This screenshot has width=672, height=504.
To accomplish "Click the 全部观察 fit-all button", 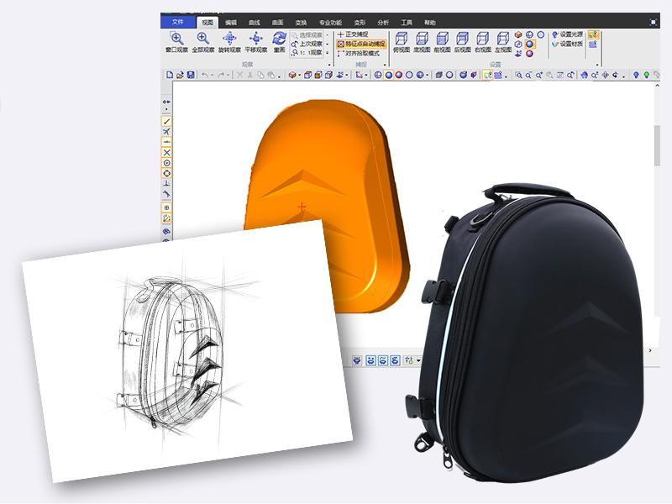I will click(202, 39).
